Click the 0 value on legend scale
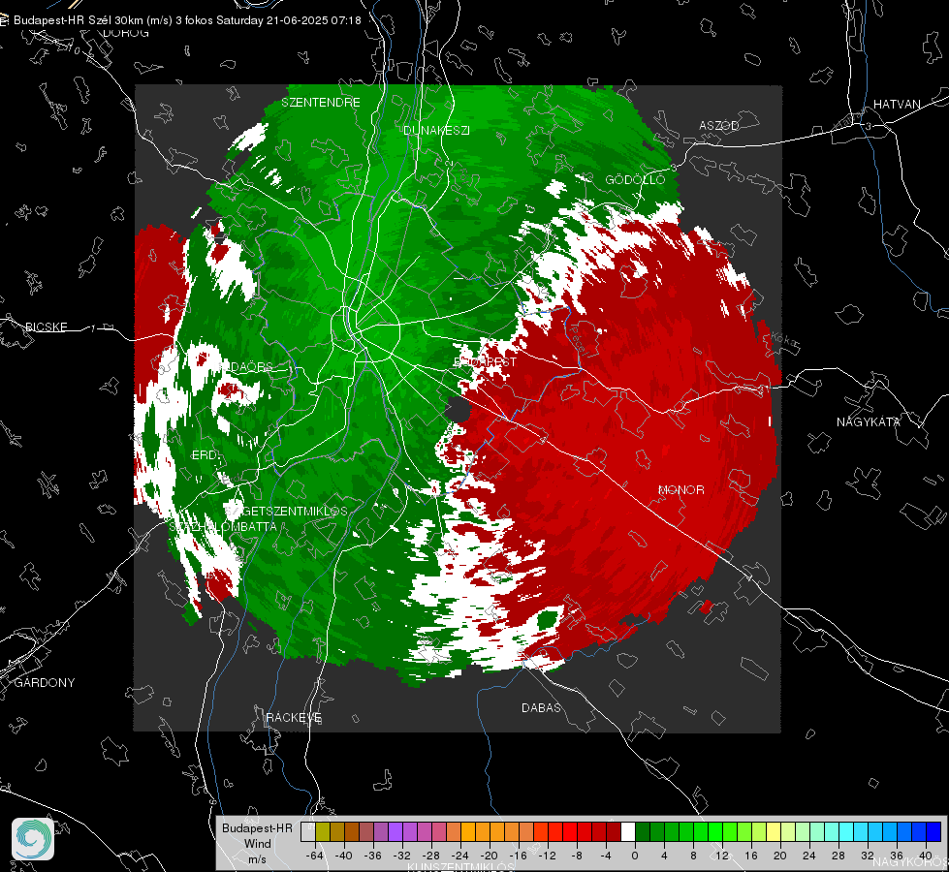The width and height of the screenshot is (949, 872). 635,856
